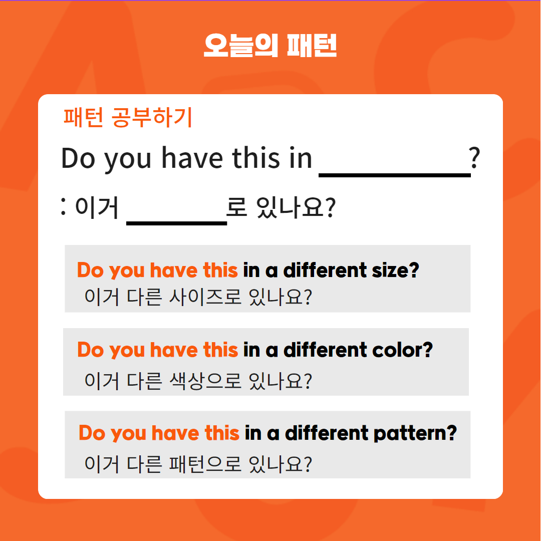The width and height of the screenshot is (541, 541).
Task: Click the '오늘의 패턴' title heading
Action: pyautogui.click(x=270, y=45)
